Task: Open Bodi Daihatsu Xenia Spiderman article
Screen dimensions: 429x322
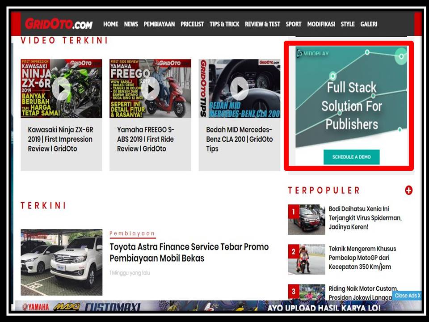Action: click(365, 218)
